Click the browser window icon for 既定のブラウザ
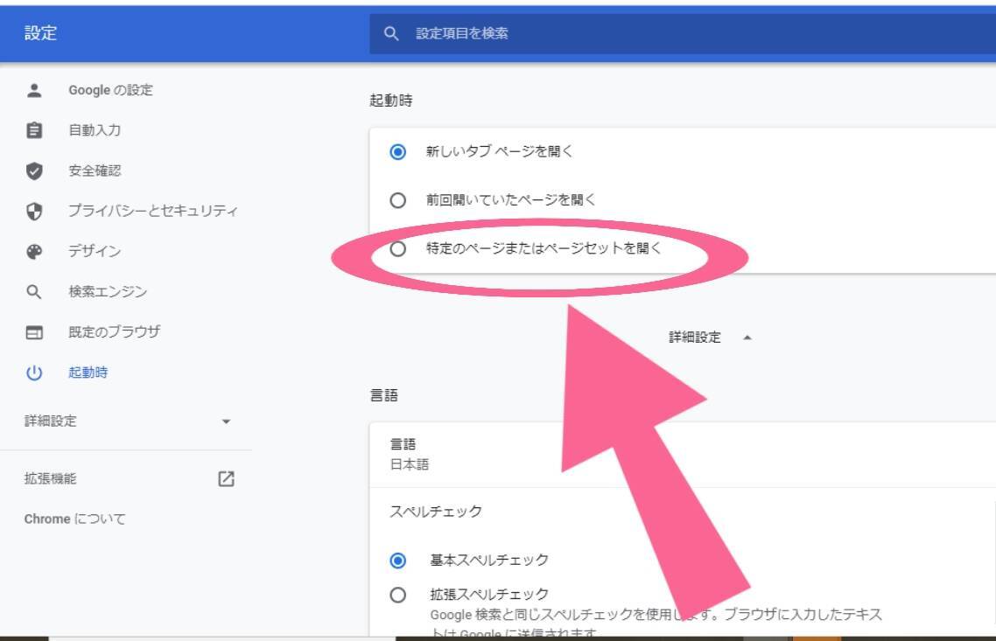The width and height of the screenshot is (996, 641). pyautogui.click(x=34, y=332)
